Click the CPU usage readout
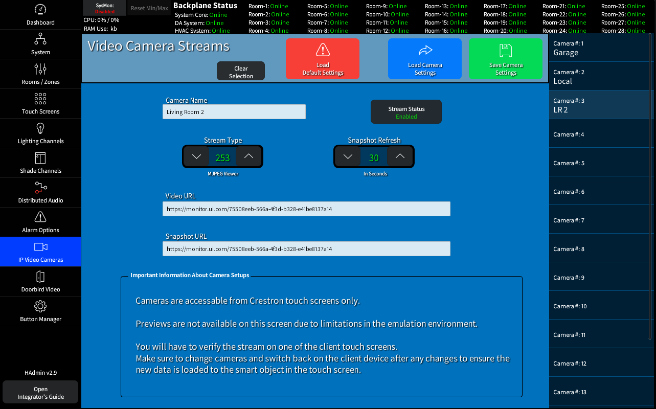Image resolution: width=656 pixels, height=409 pixels. click(101, 20)
